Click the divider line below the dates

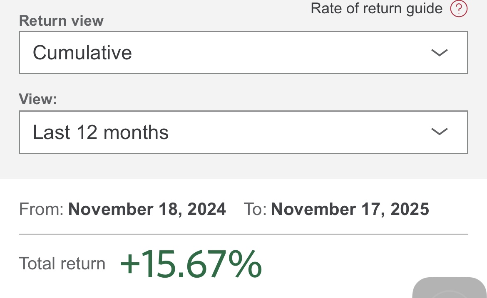[x=243, y=234]
